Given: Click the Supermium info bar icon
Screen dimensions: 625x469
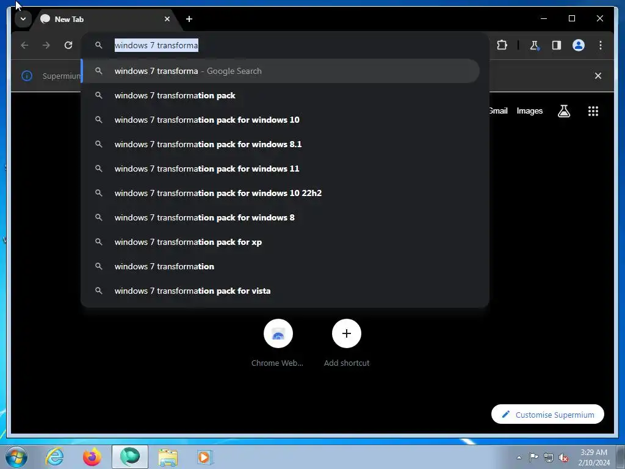Looking at the screenshot, I should pyautogui.click(x=27, y=76).
